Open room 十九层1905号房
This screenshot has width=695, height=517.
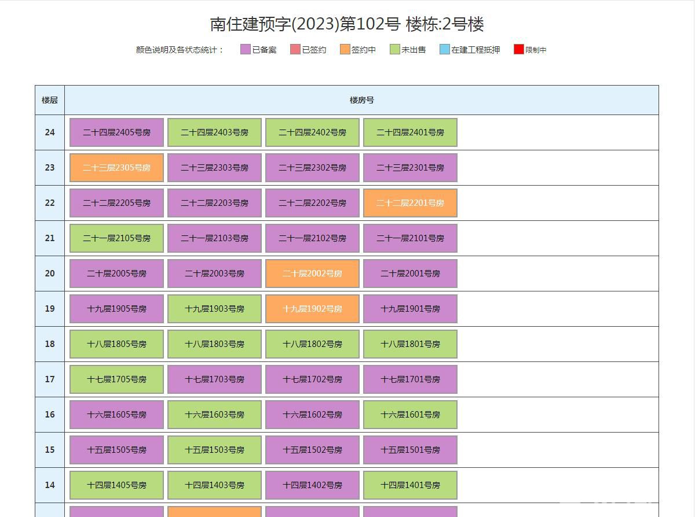(116, 309)
